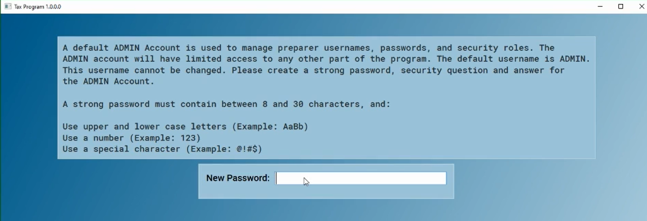Minimize the Tax Program window
The image size is (647, 221).
pos(600,6)
